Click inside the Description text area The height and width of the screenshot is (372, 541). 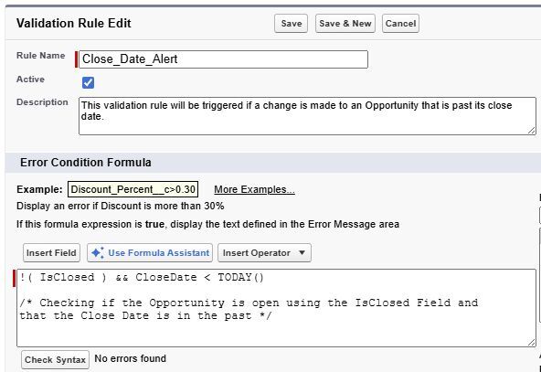[x=307, y=116]
